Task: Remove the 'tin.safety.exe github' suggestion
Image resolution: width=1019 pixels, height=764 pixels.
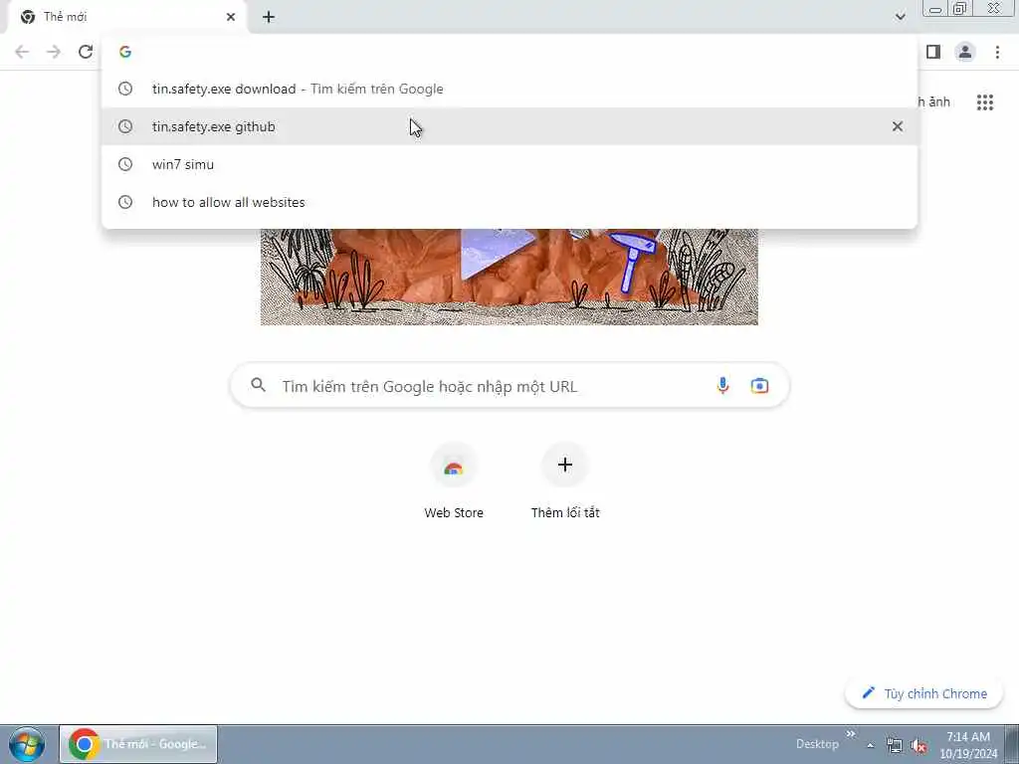Action: pyautogui.click(x=897, y=126)
